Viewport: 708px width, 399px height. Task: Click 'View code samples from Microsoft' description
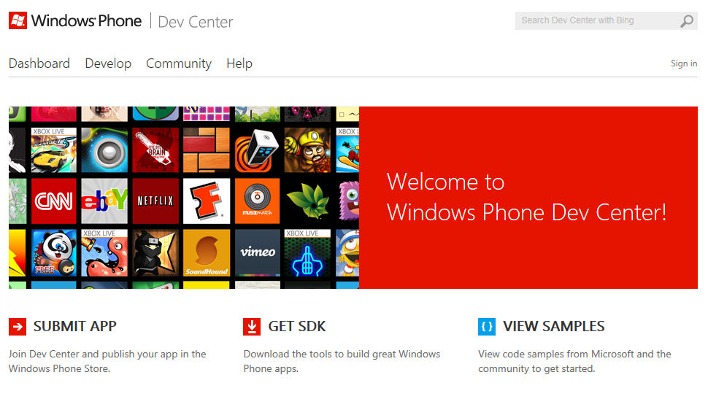[575, 361]
